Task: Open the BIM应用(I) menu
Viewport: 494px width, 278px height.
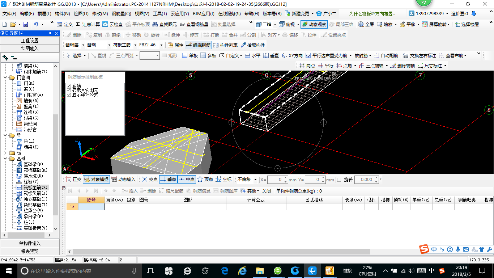Action: (204, 14)
